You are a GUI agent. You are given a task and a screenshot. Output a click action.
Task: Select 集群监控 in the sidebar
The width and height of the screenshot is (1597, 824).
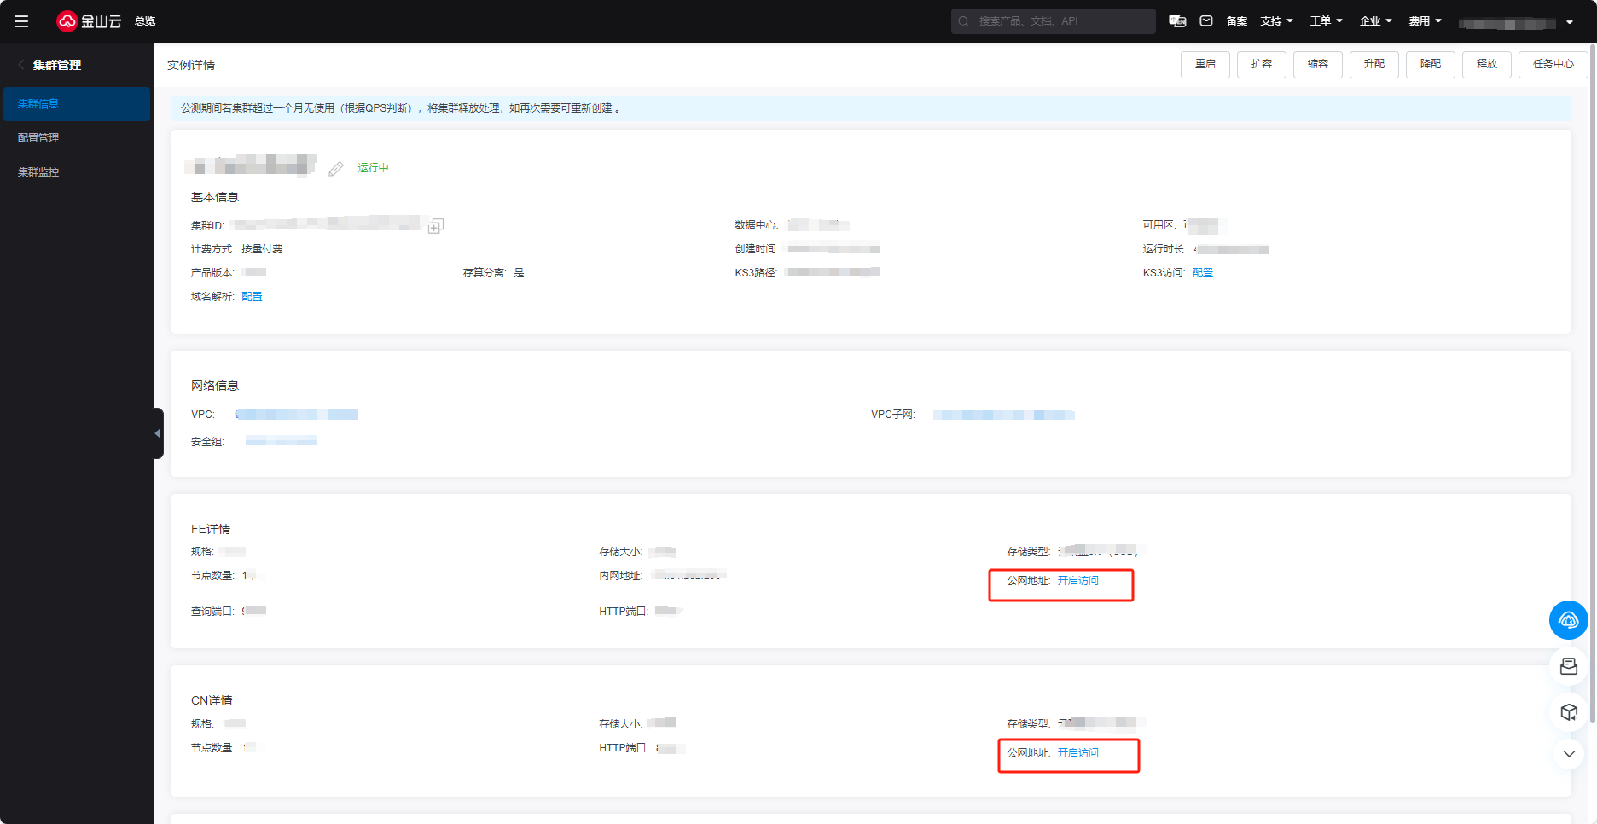[38, 172]
